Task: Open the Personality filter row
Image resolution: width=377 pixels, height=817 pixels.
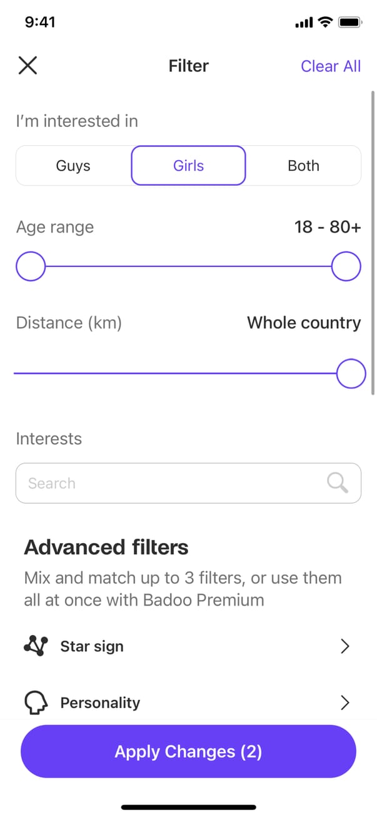Action: (x=188, y=703)
